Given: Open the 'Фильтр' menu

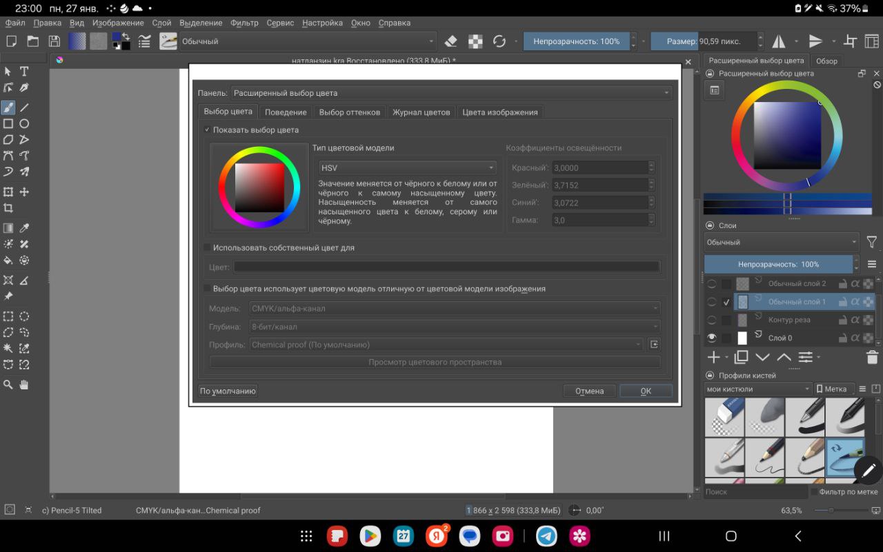Looking at the screenshot, I should [x=244, y=23].
